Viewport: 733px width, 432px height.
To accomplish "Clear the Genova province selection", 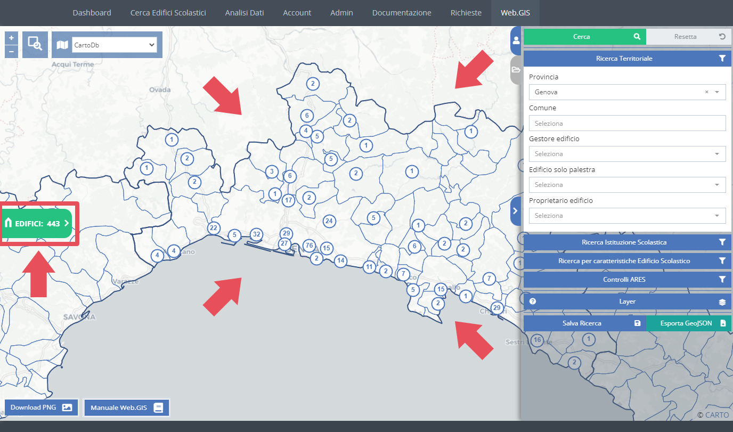I will (x=706, y=92).
